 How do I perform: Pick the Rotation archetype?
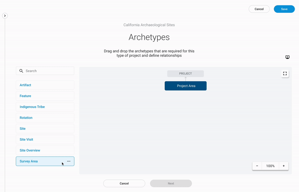[45, 118]
